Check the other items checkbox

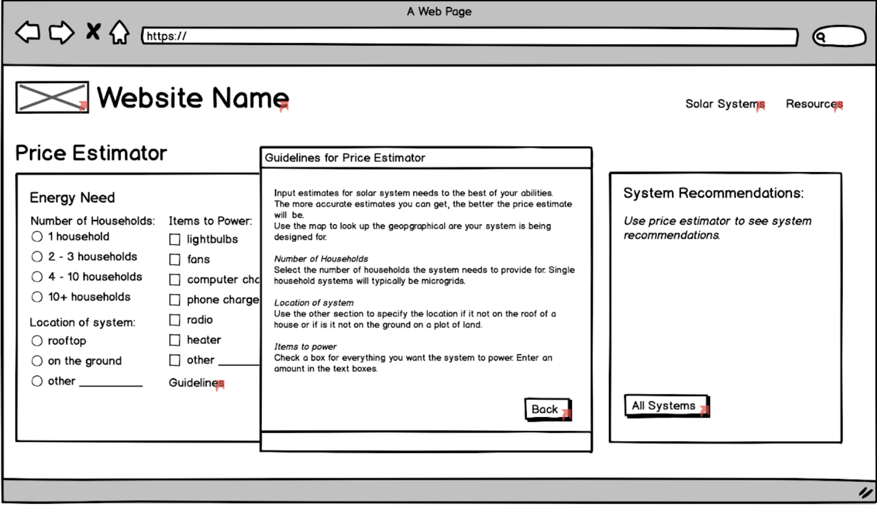coord(174,360)
